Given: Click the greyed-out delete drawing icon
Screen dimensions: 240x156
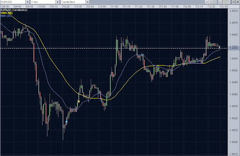Looking at the screenshot, I should [215, 2].
